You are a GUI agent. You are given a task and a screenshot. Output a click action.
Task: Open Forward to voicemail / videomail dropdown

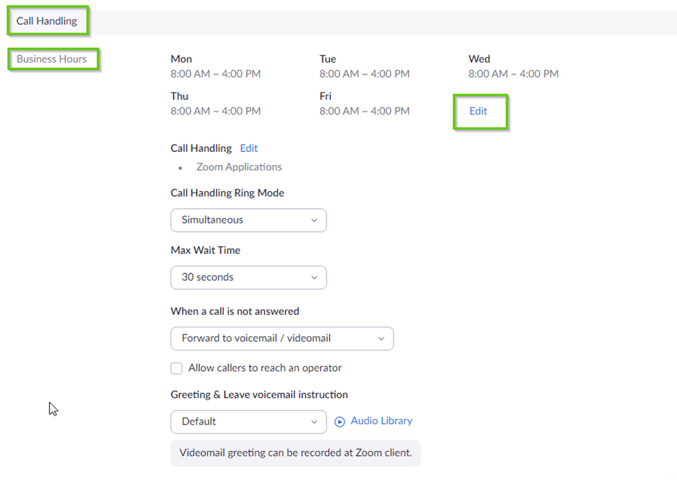282,338
